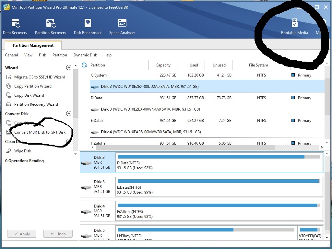
Task: Click left sidebar scroll up arrow
Action: click(x=76, y=65)
